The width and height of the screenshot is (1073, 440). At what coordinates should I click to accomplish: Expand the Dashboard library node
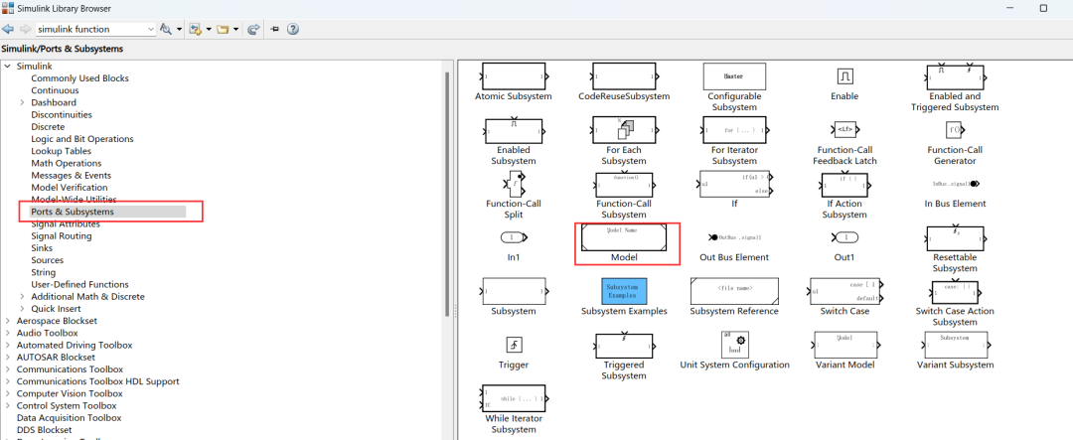tap(22, 102)
